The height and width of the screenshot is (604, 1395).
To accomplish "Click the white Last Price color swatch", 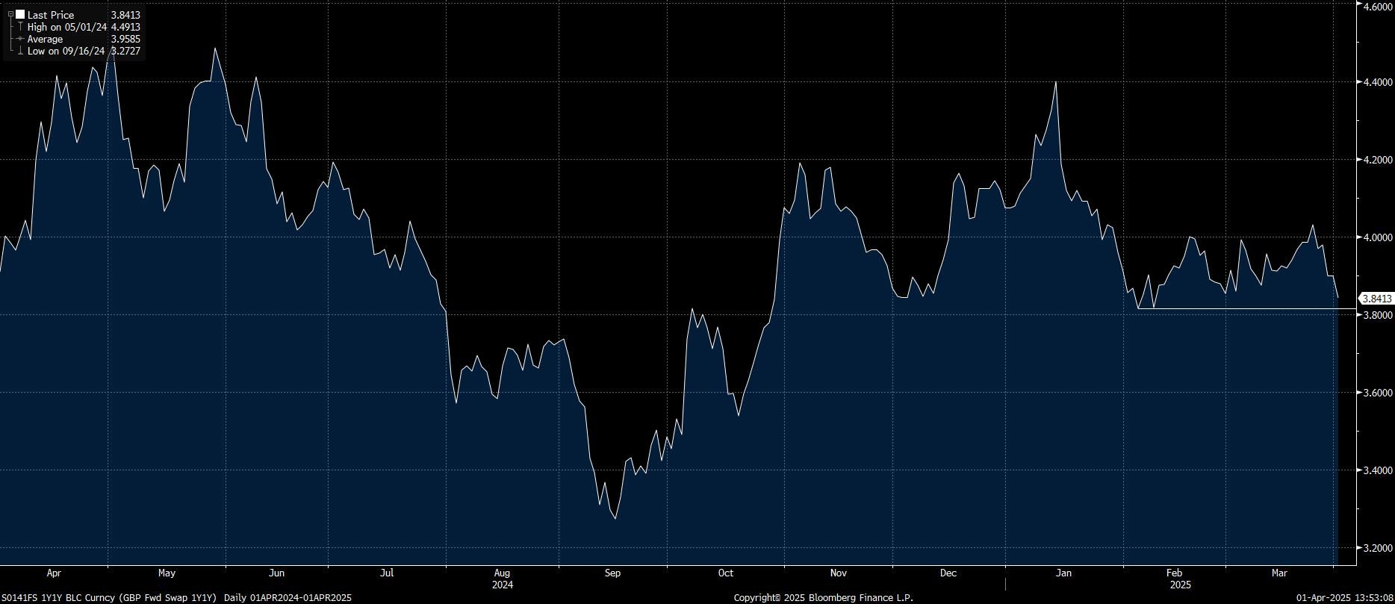I will pyautogui.click(x=19, y=14).
